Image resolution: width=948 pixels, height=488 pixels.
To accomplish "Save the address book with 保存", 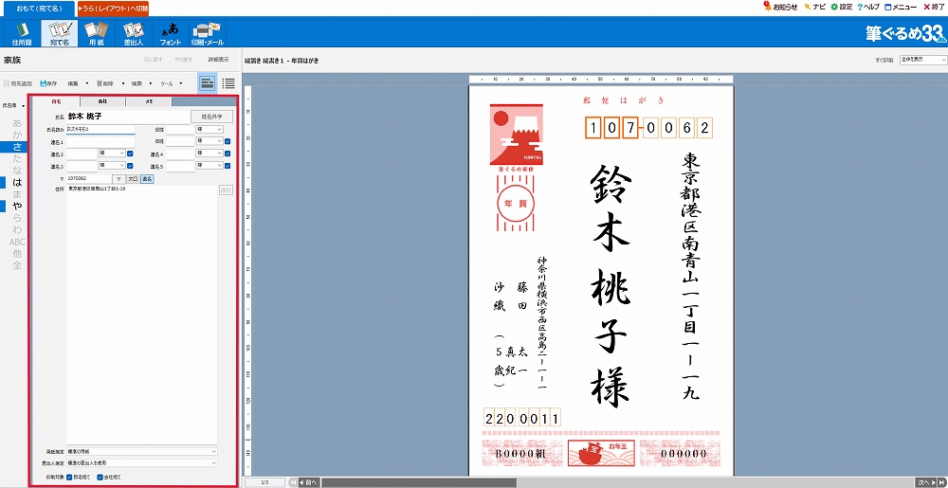I will click(47, 82).
